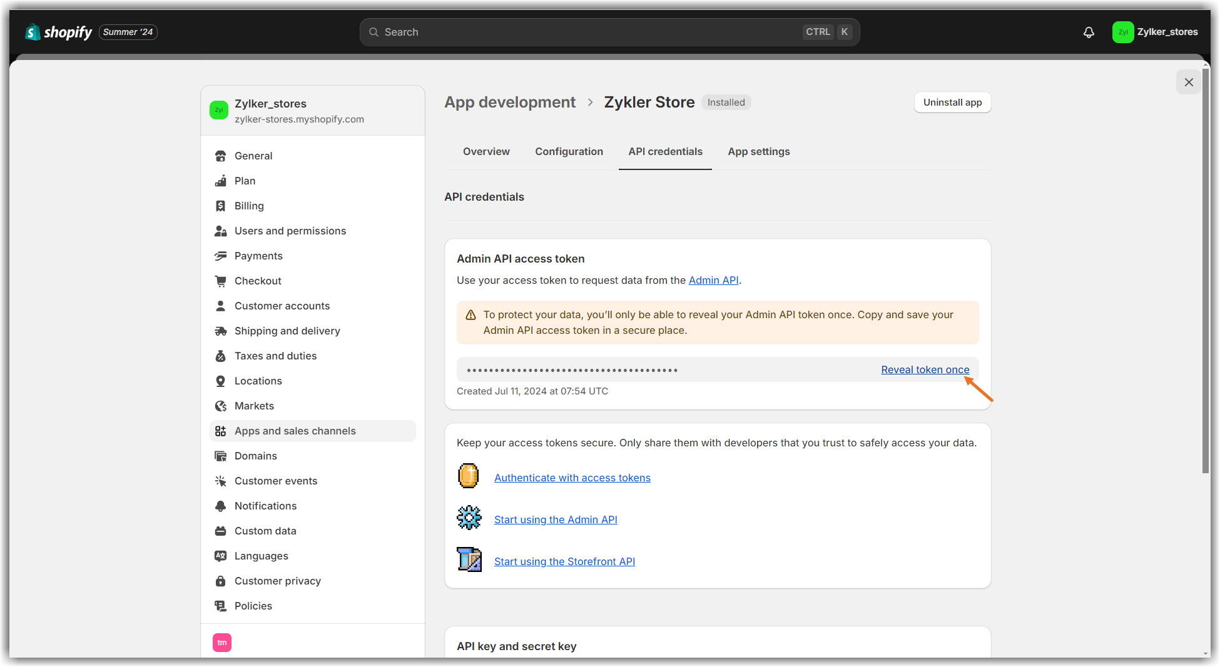This screenshot has width=1220, height=667.
Task: Click the Billing icon in sidebar
Action: coord(220,206)
